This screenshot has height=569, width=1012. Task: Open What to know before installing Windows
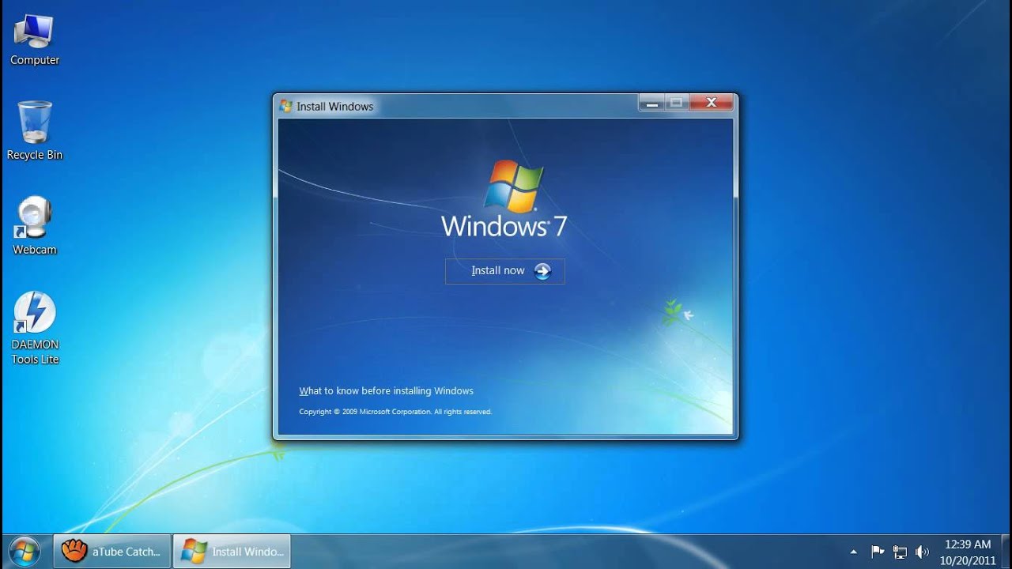pyautogui.click(x=386, y=390)
